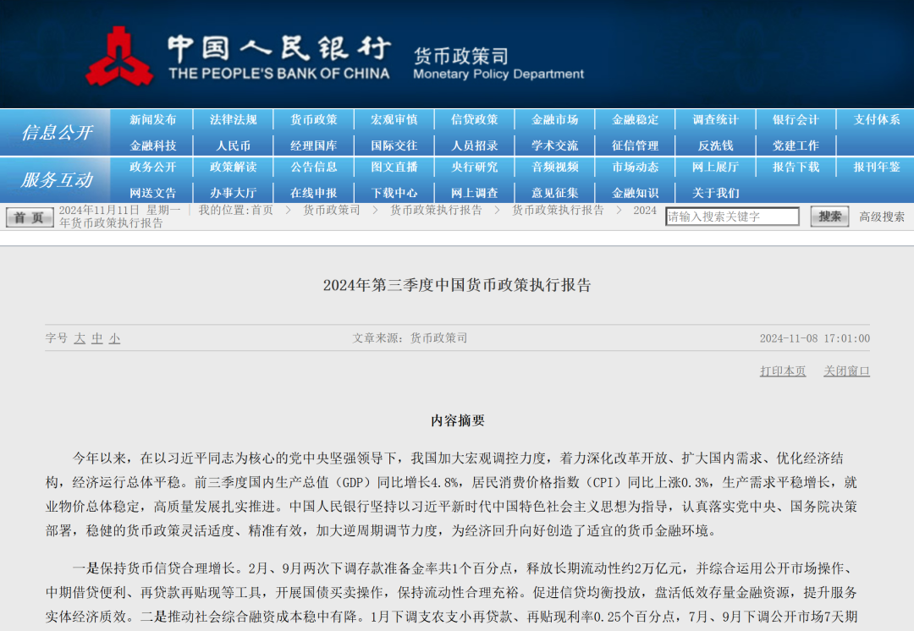Go to 网送文告 page

[x=152, y=193]
